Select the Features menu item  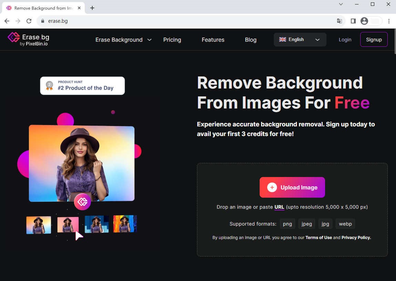(x=213, y=40)
